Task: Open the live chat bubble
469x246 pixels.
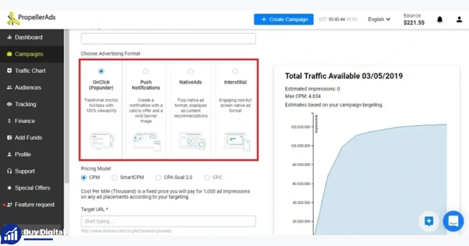Action: click(453, 221)
